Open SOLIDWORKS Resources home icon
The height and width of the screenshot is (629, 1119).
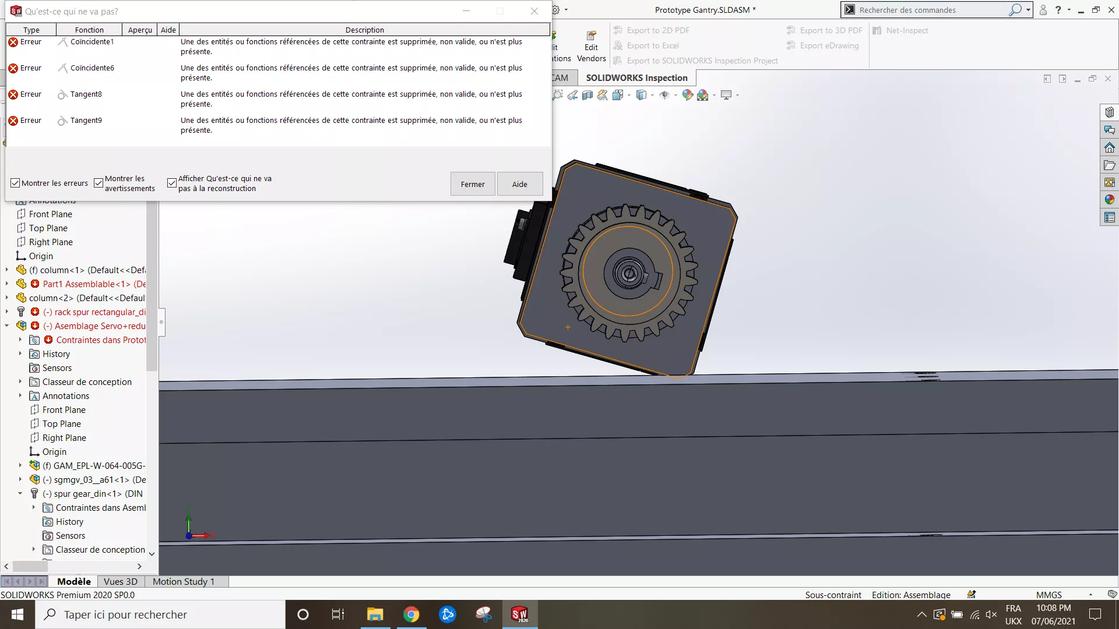point(1109,147)
